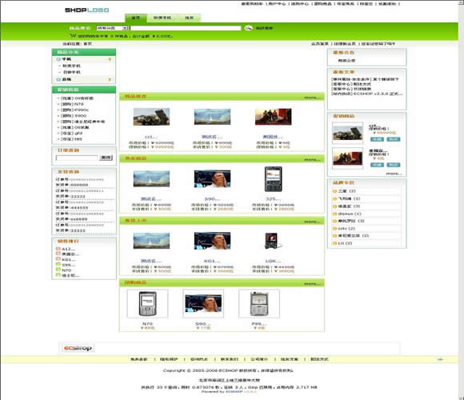This screenshot has height=400, width=464.
Task: Focus the order number query input
Action: click(x=77, y=158)
